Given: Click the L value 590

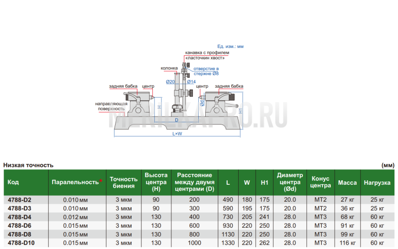Looking at the screenshot, I should 228,208.
